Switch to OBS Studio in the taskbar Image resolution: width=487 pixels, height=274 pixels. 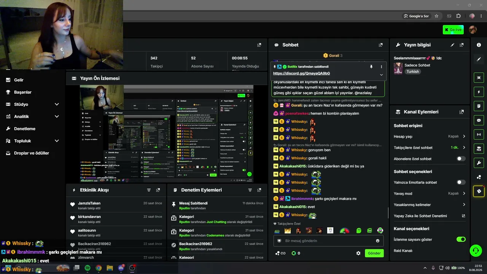[132, 268]
